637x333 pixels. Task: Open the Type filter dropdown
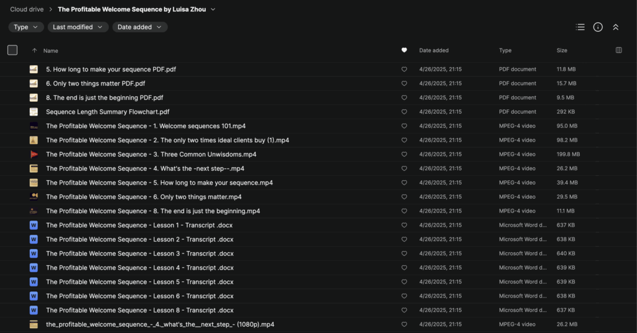tap(26, 27)
